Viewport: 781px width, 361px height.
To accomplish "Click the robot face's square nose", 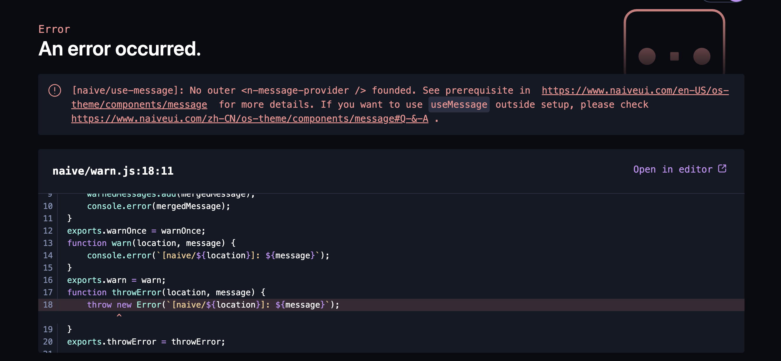I will pos(674,56).
